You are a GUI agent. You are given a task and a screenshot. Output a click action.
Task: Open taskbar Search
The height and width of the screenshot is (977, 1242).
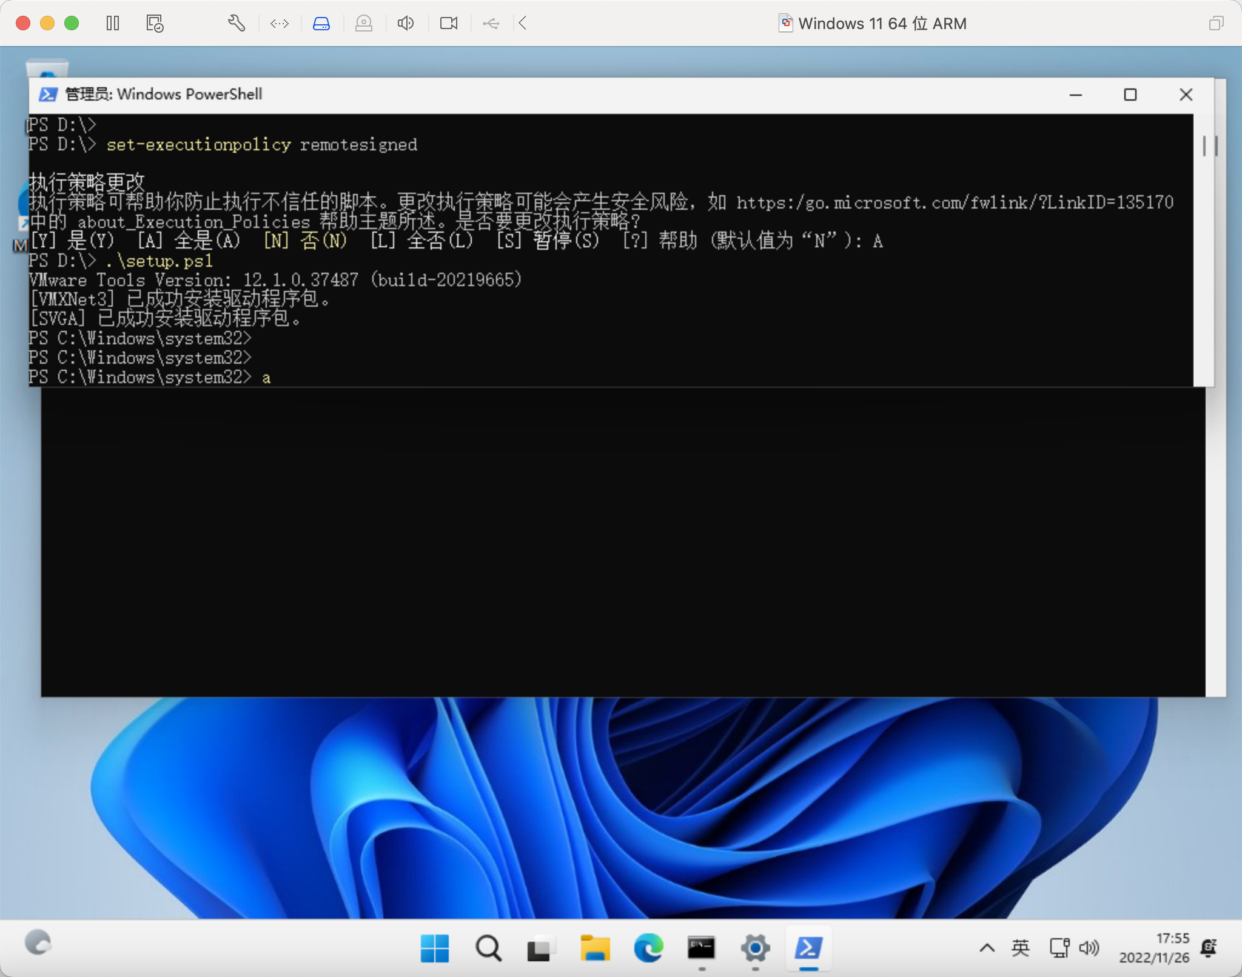(488, 948)
